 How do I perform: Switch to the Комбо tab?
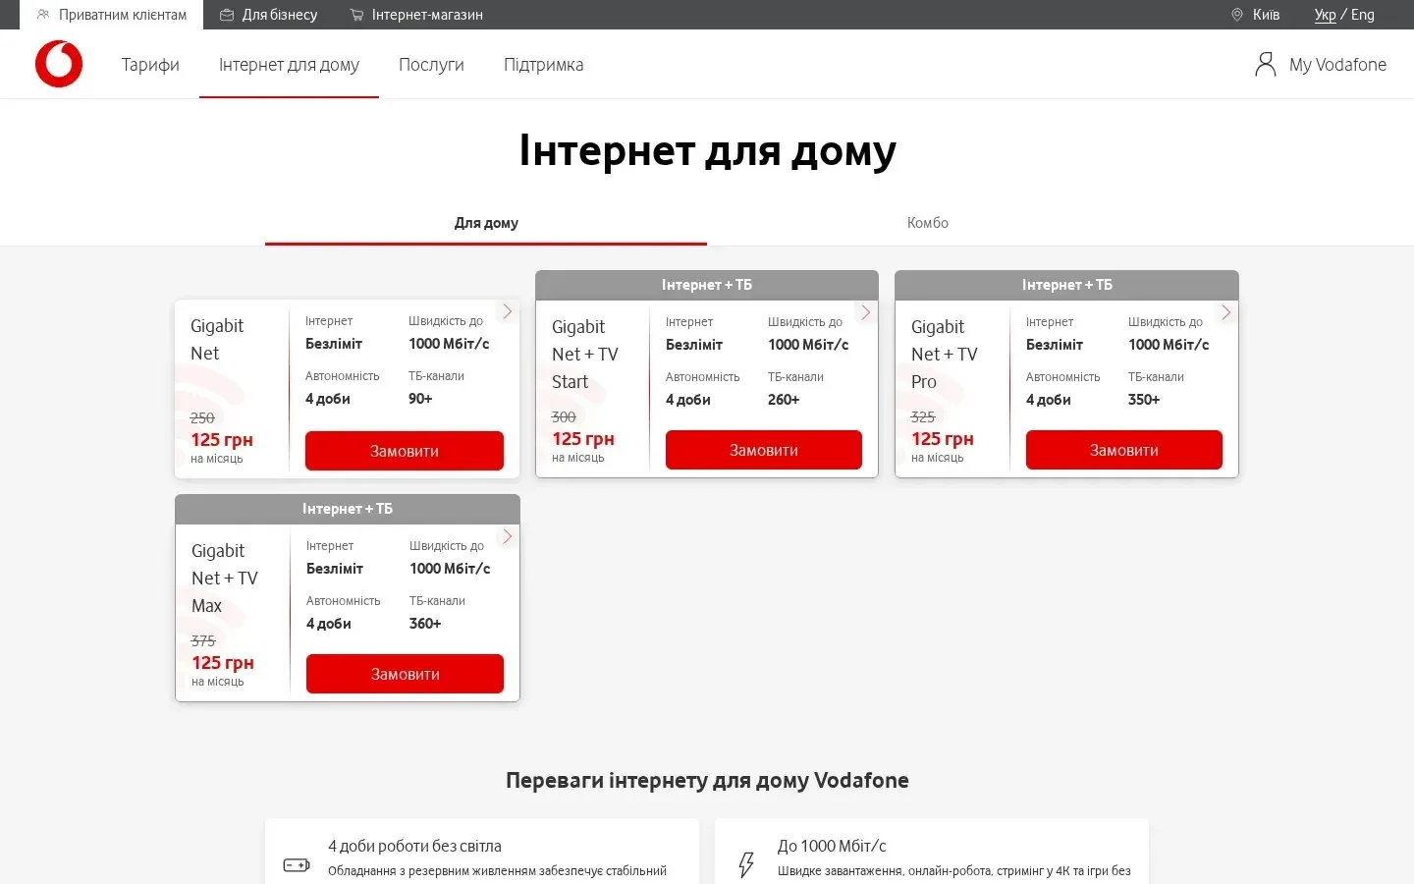[x=928, y=223]
